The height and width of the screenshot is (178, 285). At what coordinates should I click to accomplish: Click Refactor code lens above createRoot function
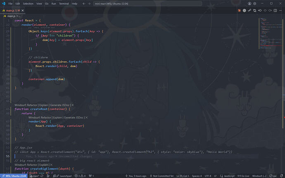[x=32, y=105]
